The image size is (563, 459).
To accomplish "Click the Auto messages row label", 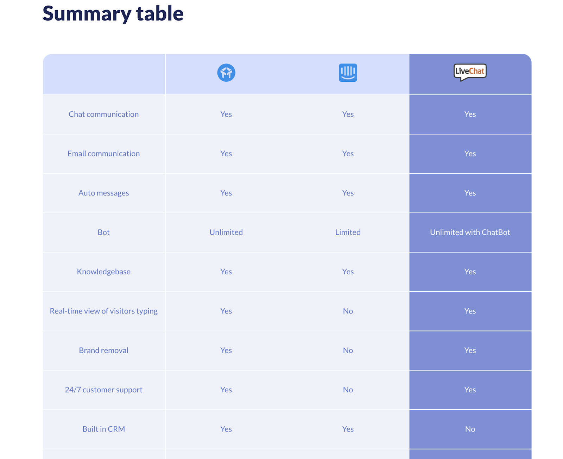I will (103, 193).
